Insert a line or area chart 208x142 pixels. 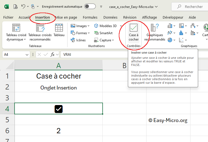pos(170,33)
